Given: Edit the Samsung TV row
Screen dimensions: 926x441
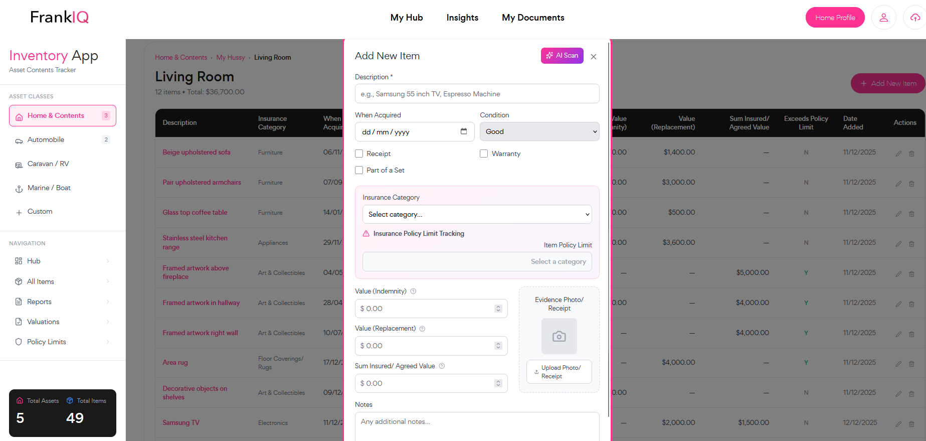Looking at the screenshot, I should point(898,424).
